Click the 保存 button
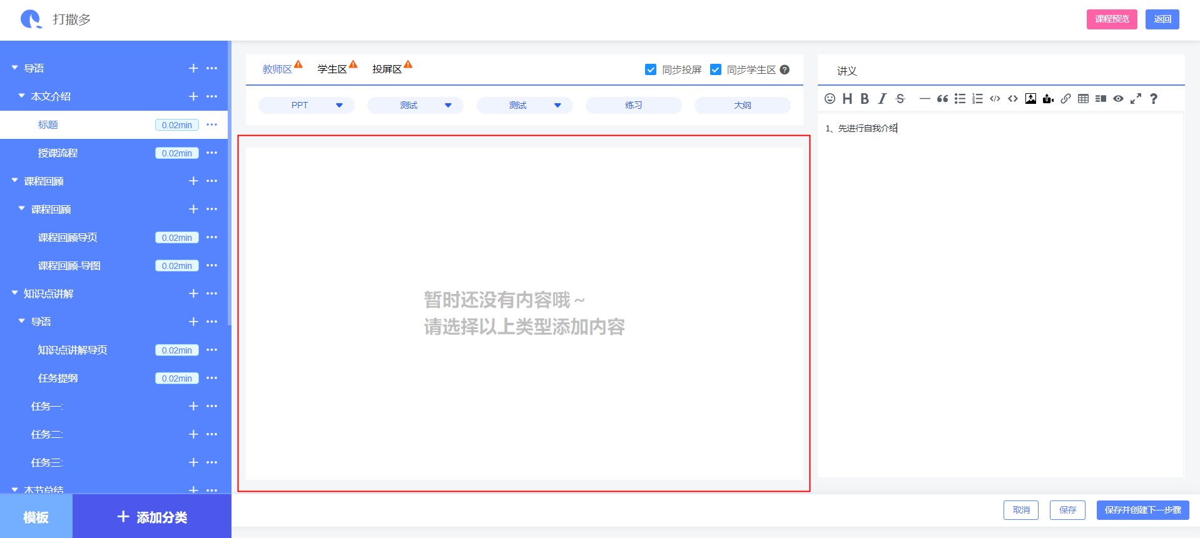Image resolution: width=1200 pixels, height=538 pixels. pyautogui.click(x=1067, y=510)
